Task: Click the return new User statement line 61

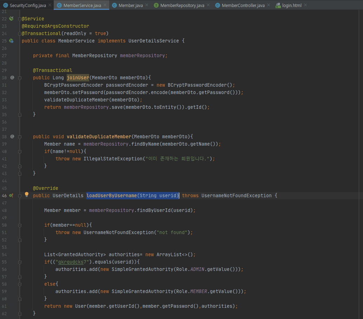Action: [x=141, y=306]
